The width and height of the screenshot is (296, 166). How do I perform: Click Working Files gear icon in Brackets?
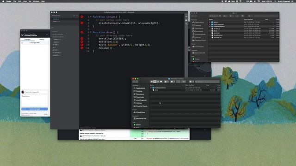(74, 16)
